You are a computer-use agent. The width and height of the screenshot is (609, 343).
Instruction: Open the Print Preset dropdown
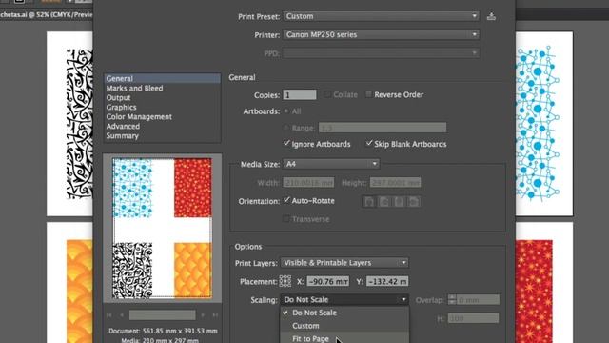click(x=381, y=16)
